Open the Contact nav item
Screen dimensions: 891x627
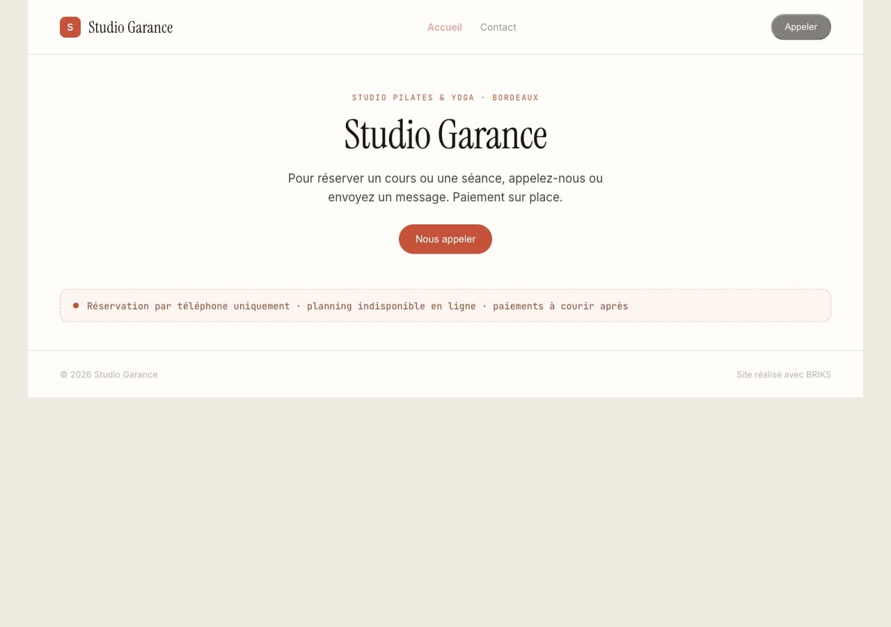498,27
